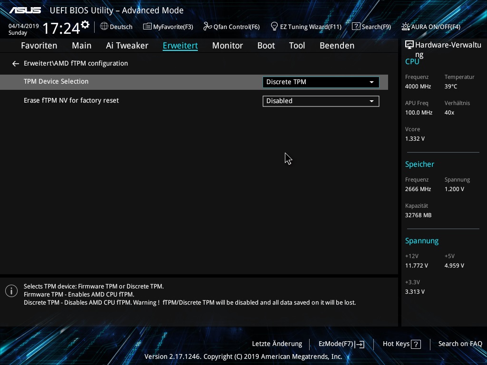487x365 pixels.
Task: Open the Monitor tab
Action: [228, 46]
